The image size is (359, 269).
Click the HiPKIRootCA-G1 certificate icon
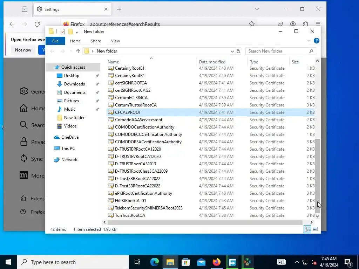coord(111,201)
